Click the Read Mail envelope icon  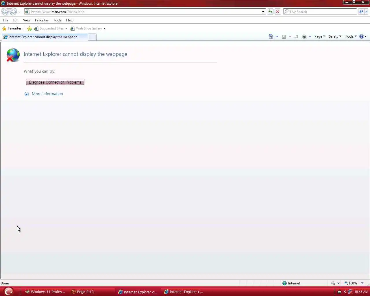296,36
